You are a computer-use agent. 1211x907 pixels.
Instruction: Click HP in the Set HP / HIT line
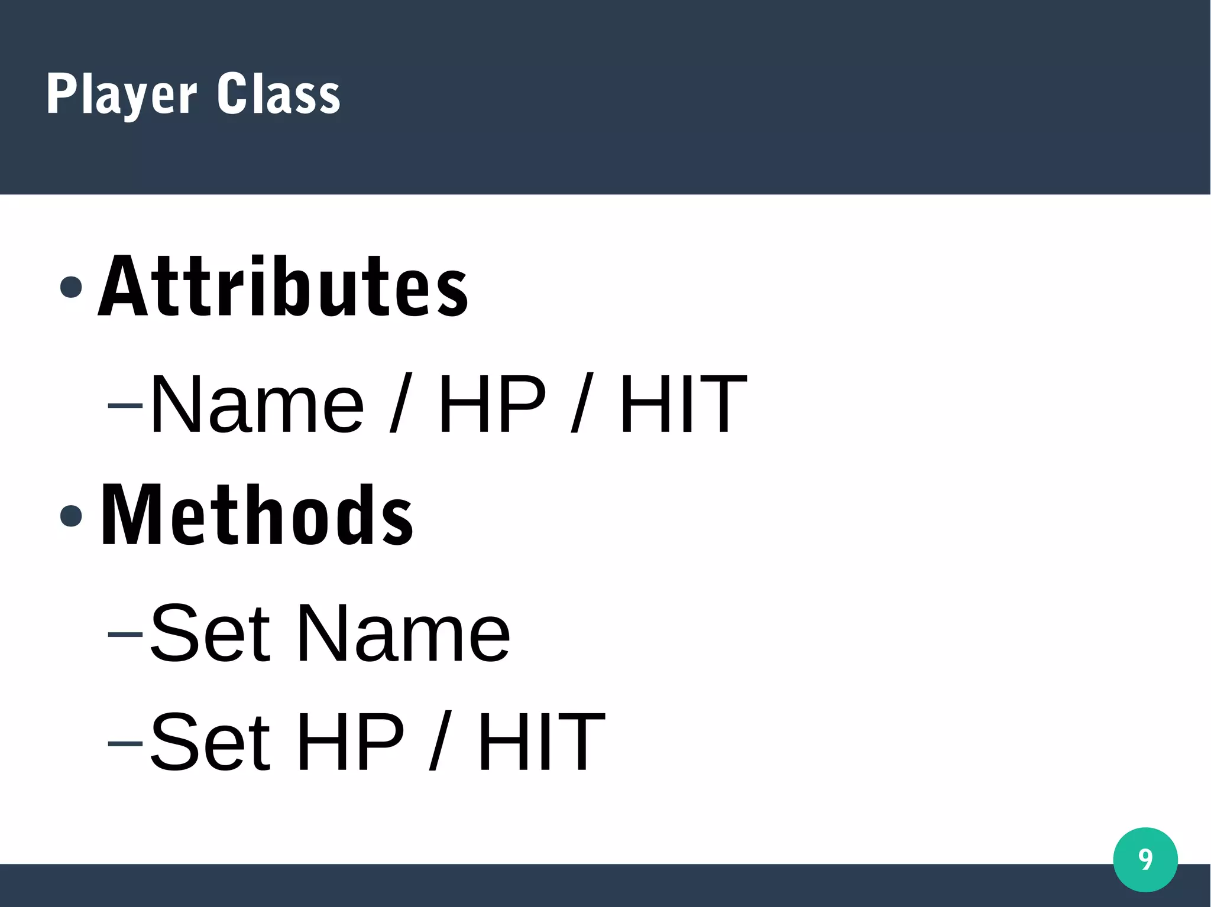pos(351,741)
